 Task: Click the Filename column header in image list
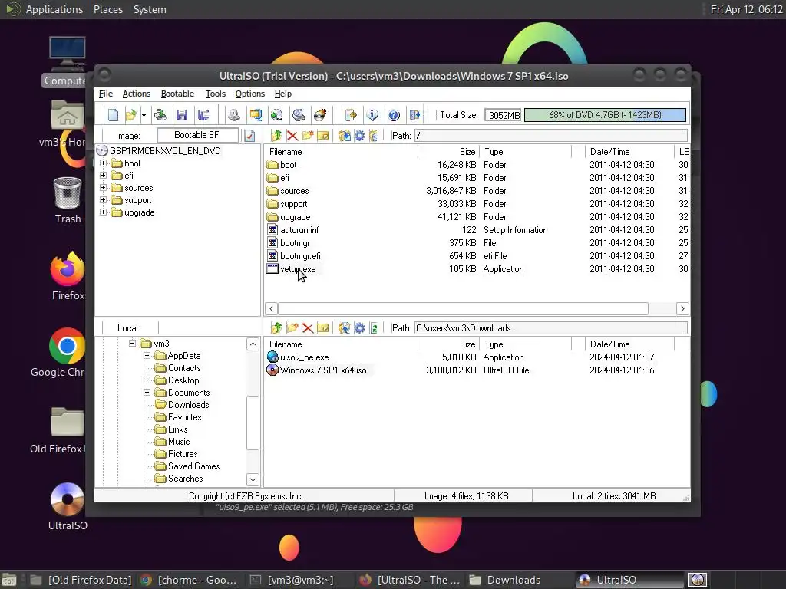tap(341, 152)
